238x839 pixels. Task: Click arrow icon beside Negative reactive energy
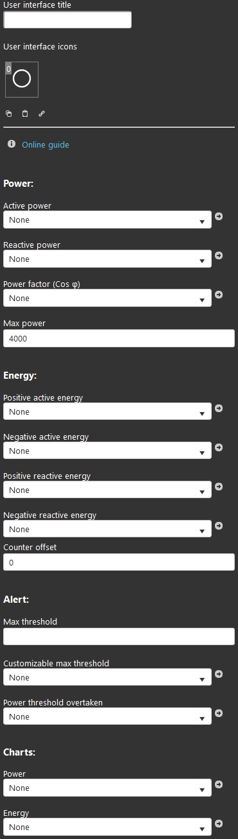tap(219, 526)
